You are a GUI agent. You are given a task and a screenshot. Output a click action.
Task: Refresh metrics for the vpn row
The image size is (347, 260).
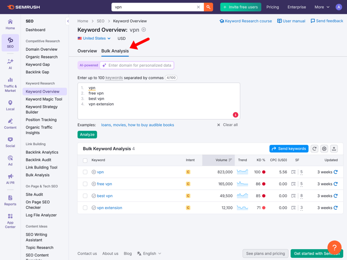[x=336, y=172]
